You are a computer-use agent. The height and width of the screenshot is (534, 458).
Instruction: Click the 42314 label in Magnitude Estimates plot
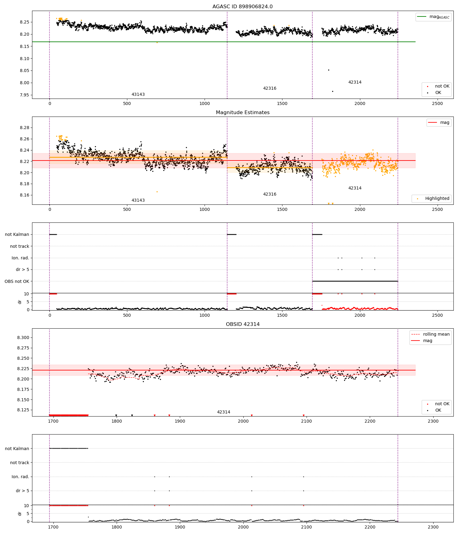(x=355, y=188)
